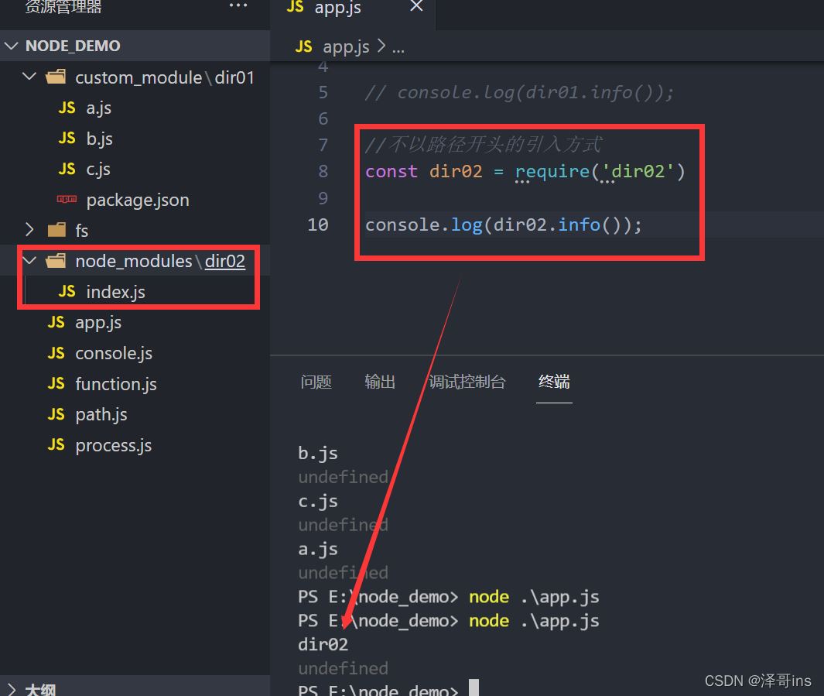Open app.js in the explorer tree
The height and width of the screenshot is (696, 824).
98,322
